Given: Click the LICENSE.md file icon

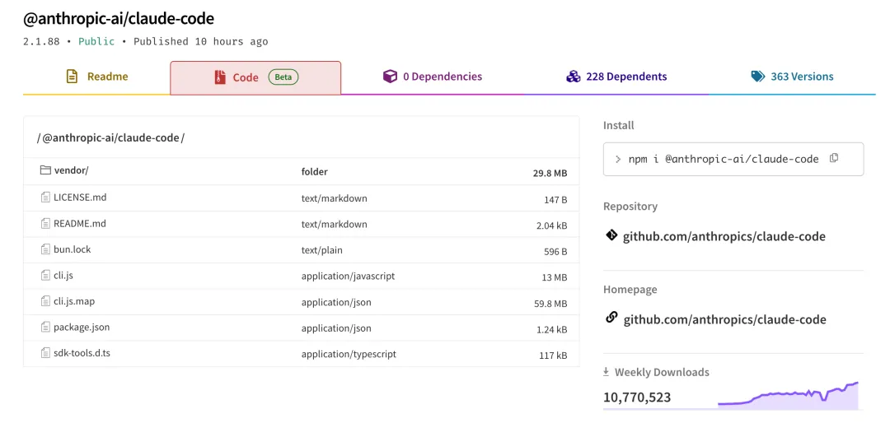Looking at the screenshot, I should tap(45, 198).
